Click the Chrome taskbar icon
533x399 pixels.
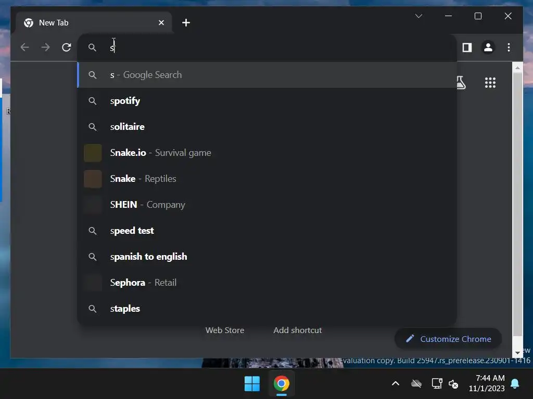282,384
